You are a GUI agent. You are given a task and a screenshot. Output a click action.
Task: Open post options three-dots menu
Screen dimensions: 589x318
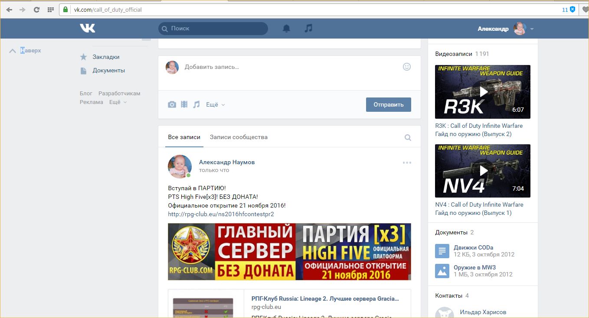tap(407, 162)
